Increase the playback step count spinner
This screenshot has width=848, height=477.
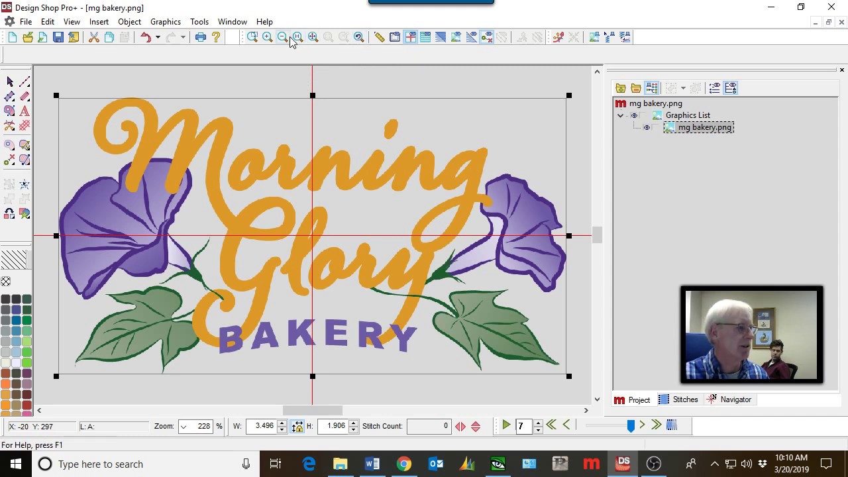click(538, 423)
